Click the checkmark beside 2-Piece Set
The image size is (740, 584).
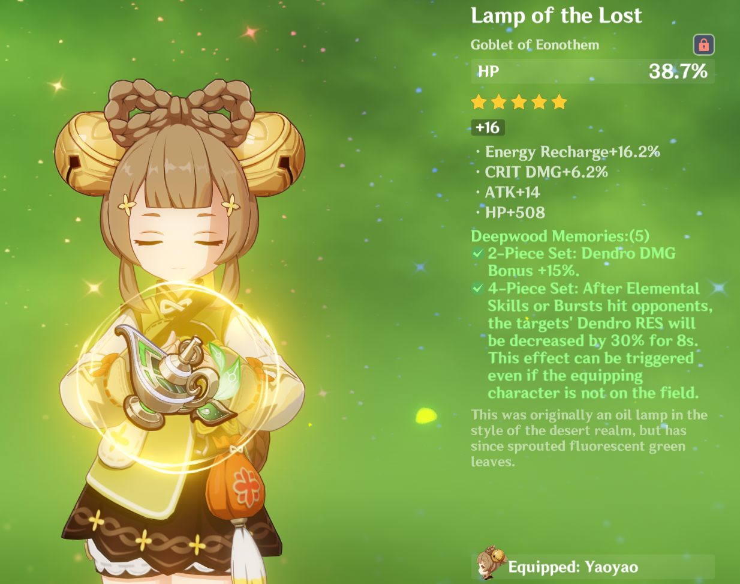point(478,253)
